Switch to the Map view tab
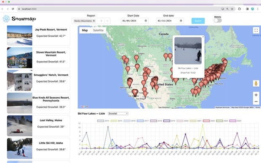 (x=85, y=30)
